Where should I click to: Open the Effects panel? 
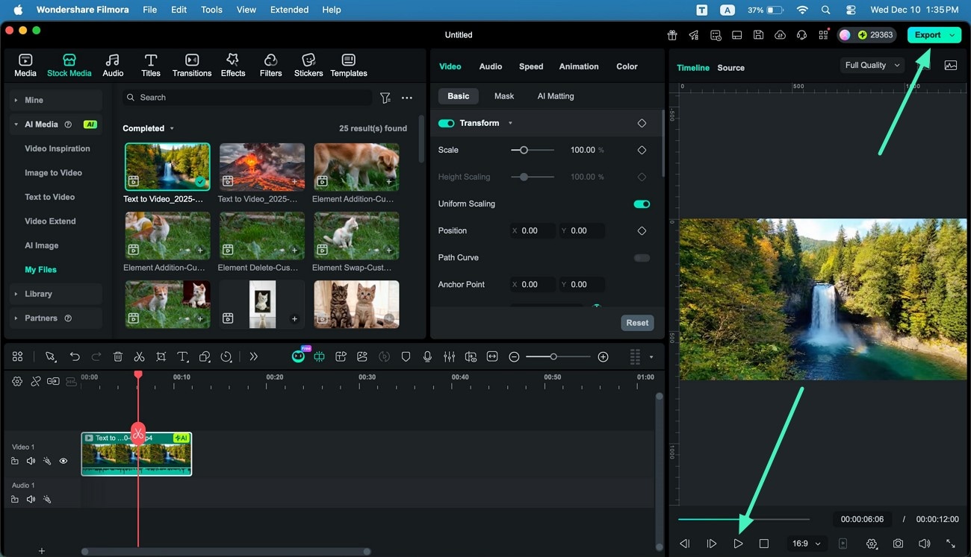click(232, 66)
